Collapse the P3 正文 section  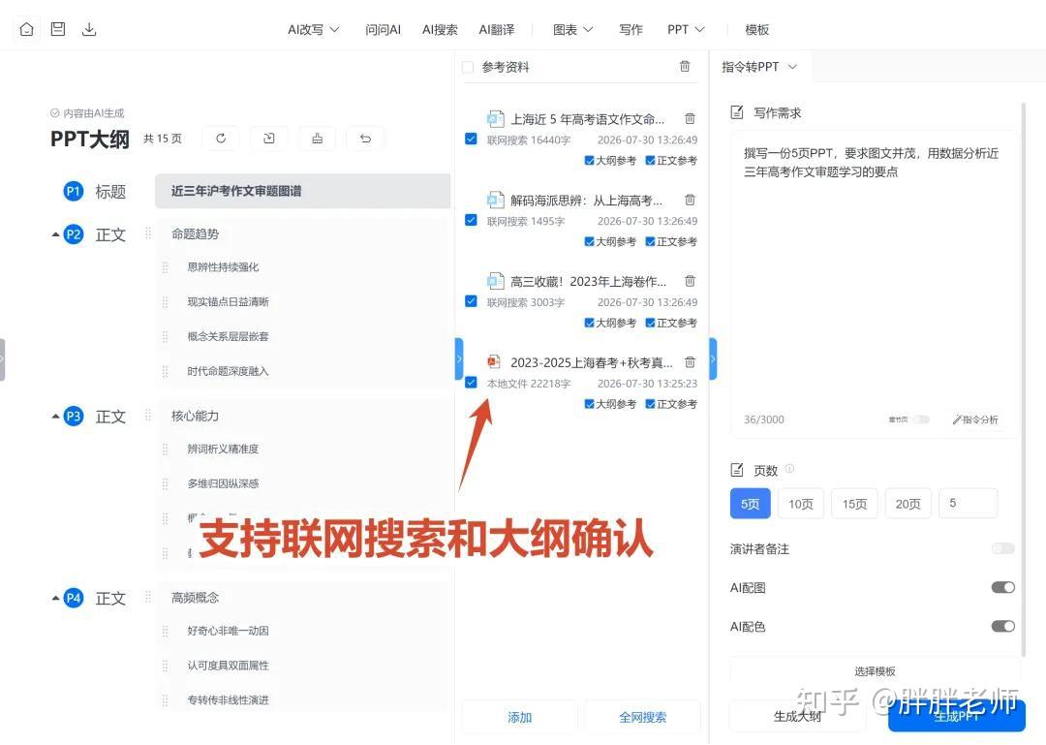click(x=55, y=417)
